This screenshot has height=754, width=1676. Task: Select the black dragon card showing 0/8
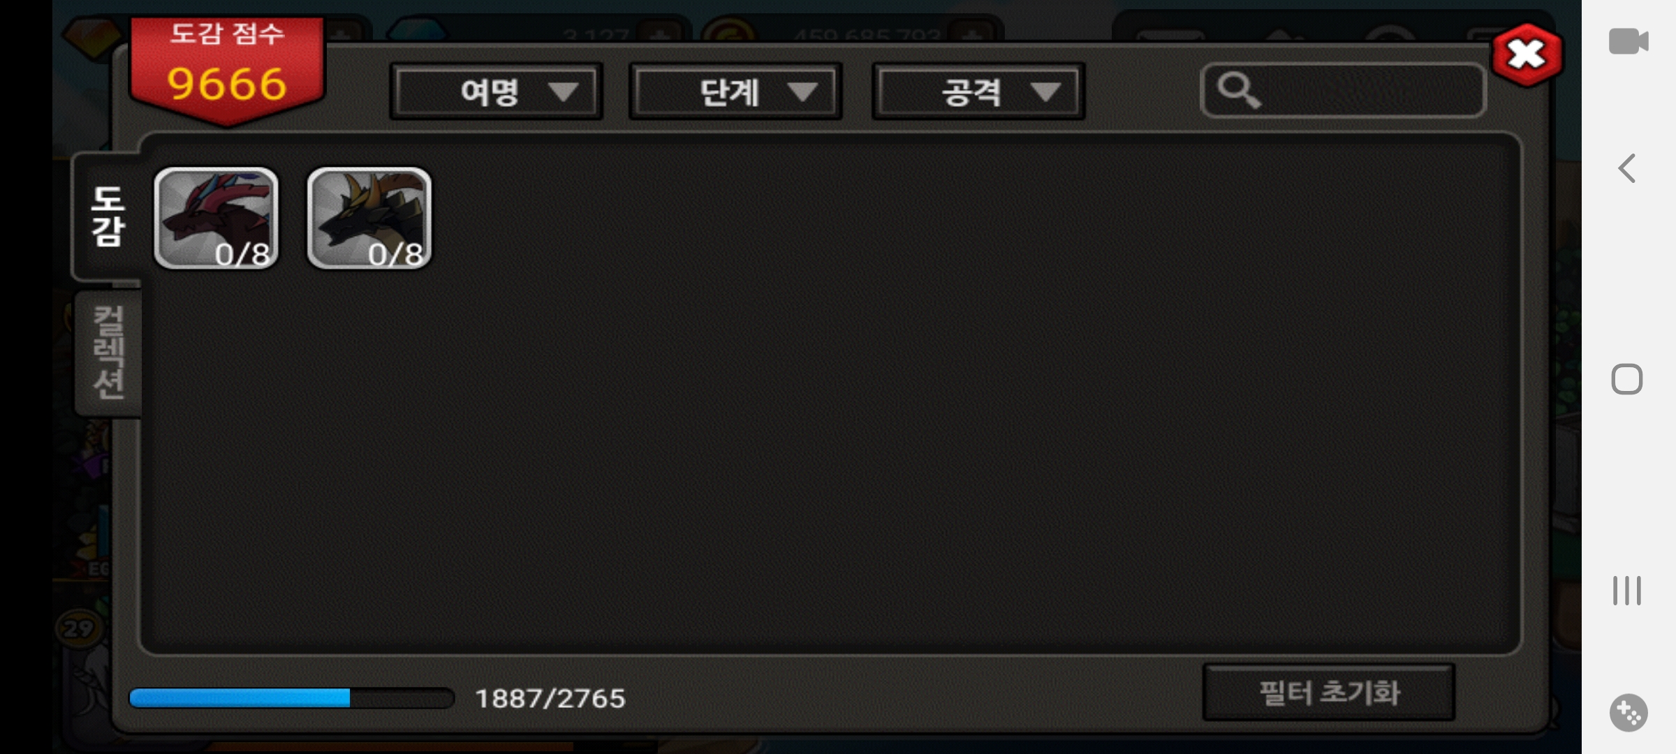click(x=369, y=218)
